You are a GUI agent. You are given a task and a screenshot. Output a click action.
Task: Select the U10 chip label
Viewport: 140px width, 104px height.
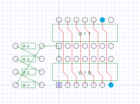85,73
